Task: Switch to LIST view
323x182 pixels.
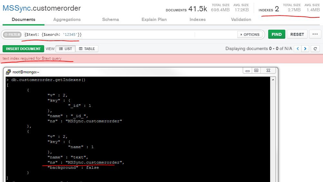Action: pyautogui.click(x=65, y=49)
